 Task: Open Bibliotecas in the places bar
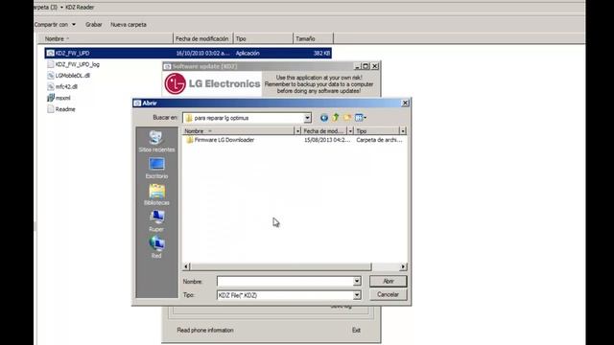(x=156, y=195)
